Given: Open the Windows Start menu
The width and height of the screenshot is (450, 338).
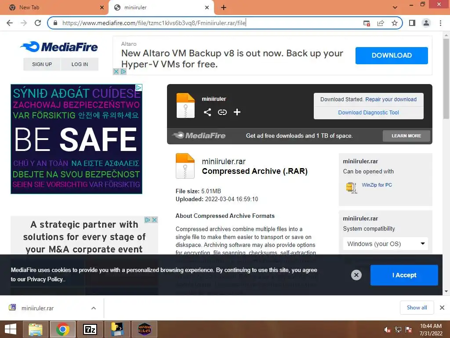Looking at the screenshot, I should tap(11, 329).
